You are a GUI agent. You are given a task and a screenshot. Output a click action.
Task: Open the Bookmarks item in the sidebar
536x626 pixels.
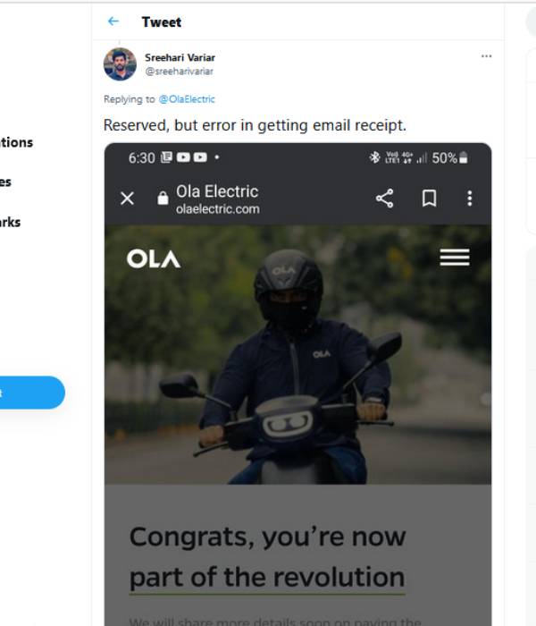click(11, 222)
